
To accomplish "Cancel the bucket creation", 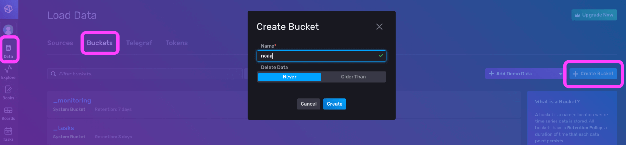I will tap(308, 104).
